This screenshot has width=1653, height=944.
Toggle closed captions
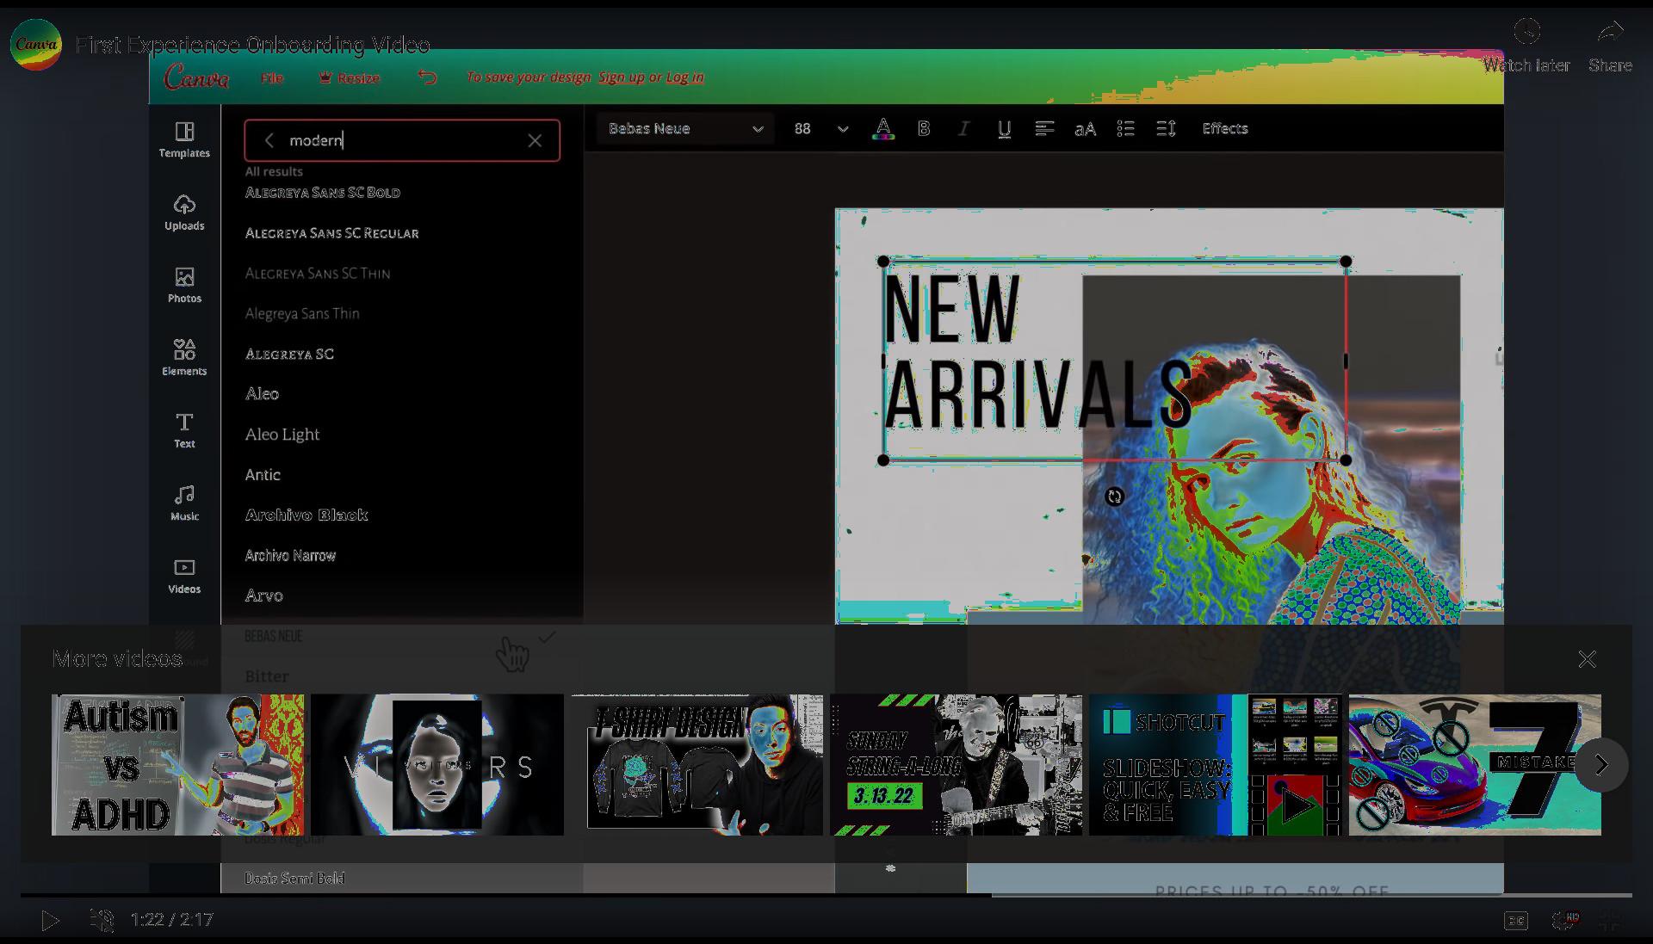[x=1516, y=921]
